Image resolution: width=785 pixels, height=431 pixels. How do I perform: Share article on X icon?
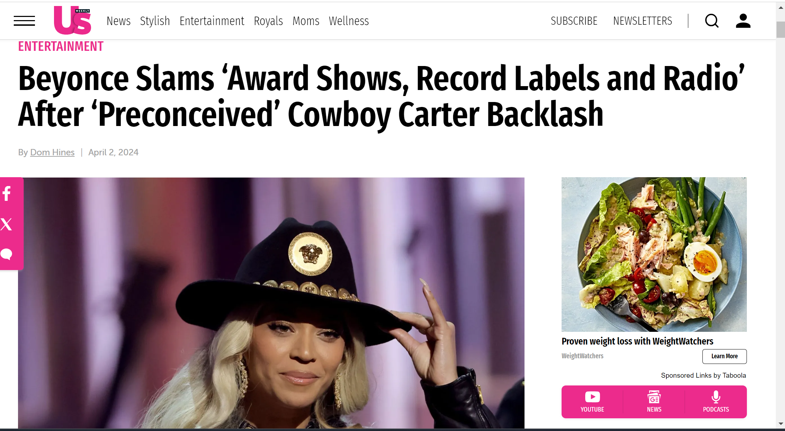(6, 224)
